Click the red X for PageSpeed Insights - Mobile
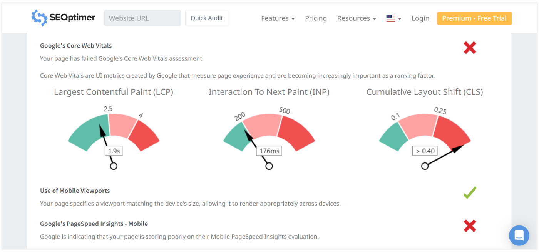 (x=470, y=226)
